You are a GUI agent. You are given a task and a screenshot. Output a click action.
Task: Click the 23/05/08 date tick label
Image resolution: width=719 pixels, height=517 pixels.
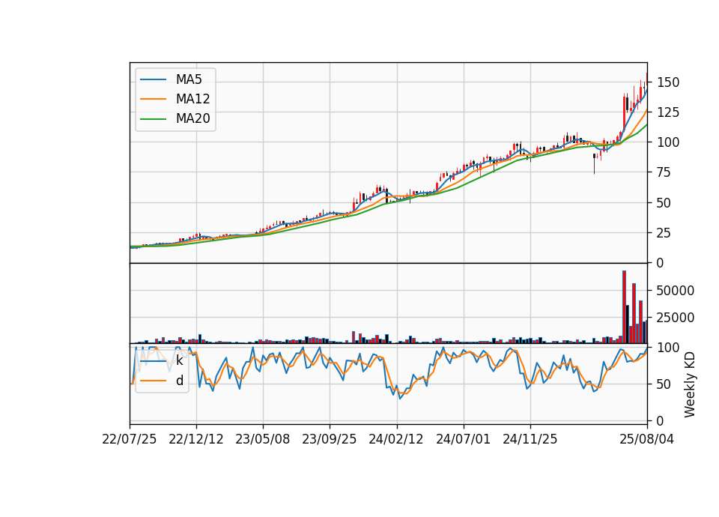pyautogui.click(x=263, y=439)
